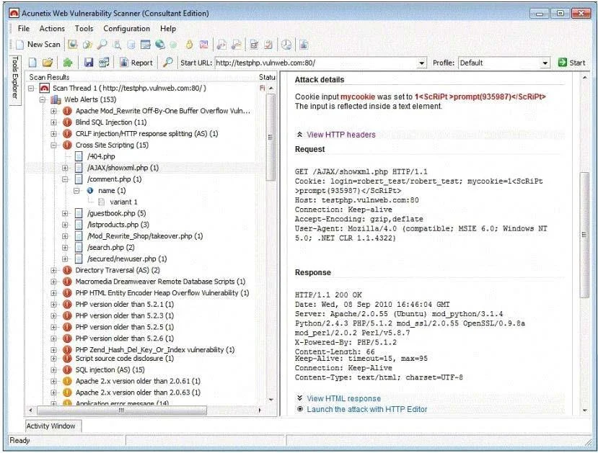Select the /404.php tree item
598x453 pixels.
coord(101,156)
